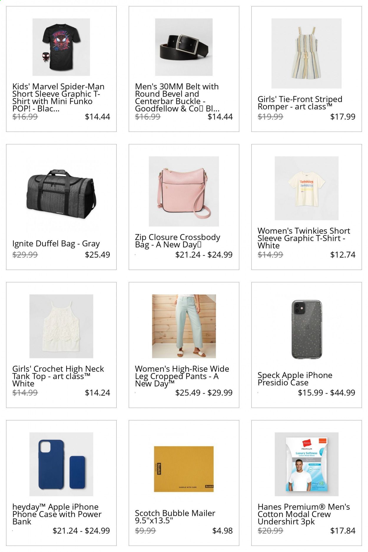Viewport: 368px width, 552px height.
Task: Open the gray Ignite duffel bag image
Action: tap(61, 194)
